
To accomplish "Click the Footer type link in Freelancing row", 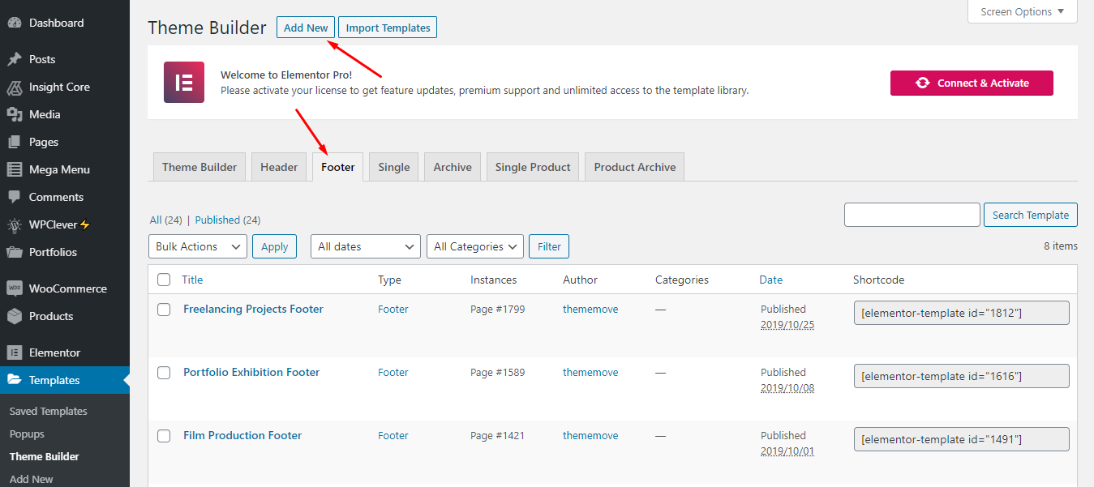I will pos(393,309).
